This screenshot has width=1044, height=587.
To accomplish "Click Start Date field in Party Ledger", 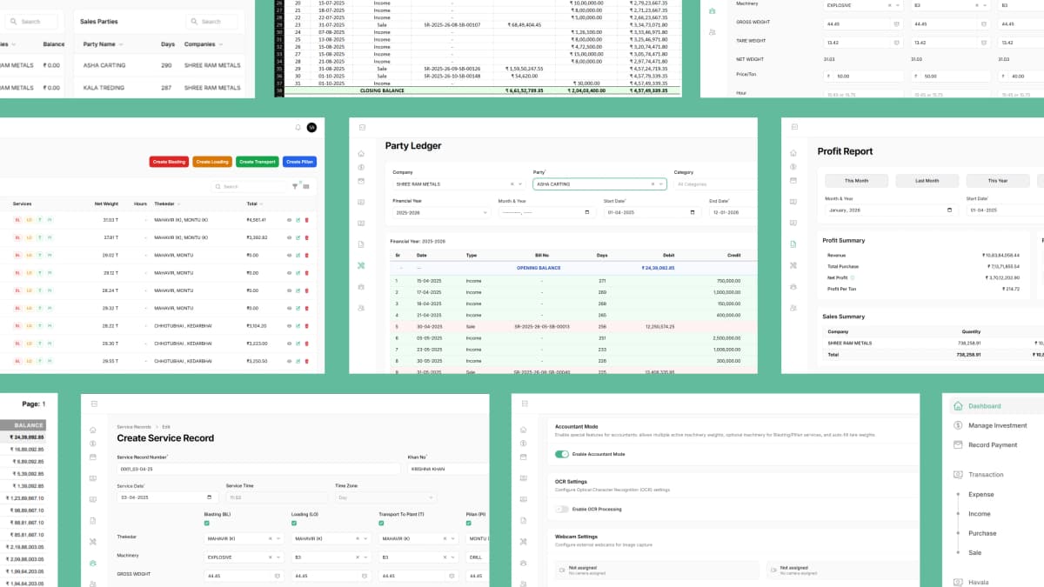I will [652, 212].
